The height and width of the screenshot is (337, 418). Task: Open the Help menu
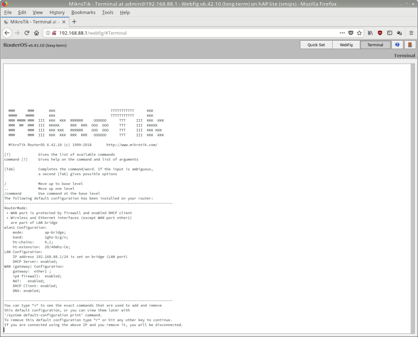(x=125, y=13)
